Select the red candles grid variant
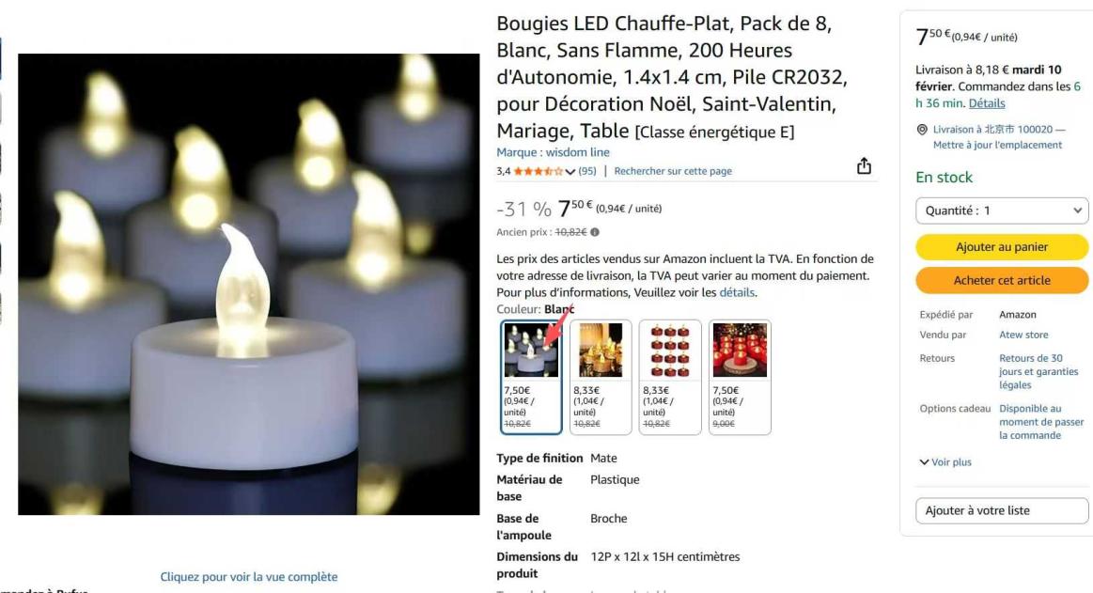This screenshot has height=593, width=1093. pos(670,377)
